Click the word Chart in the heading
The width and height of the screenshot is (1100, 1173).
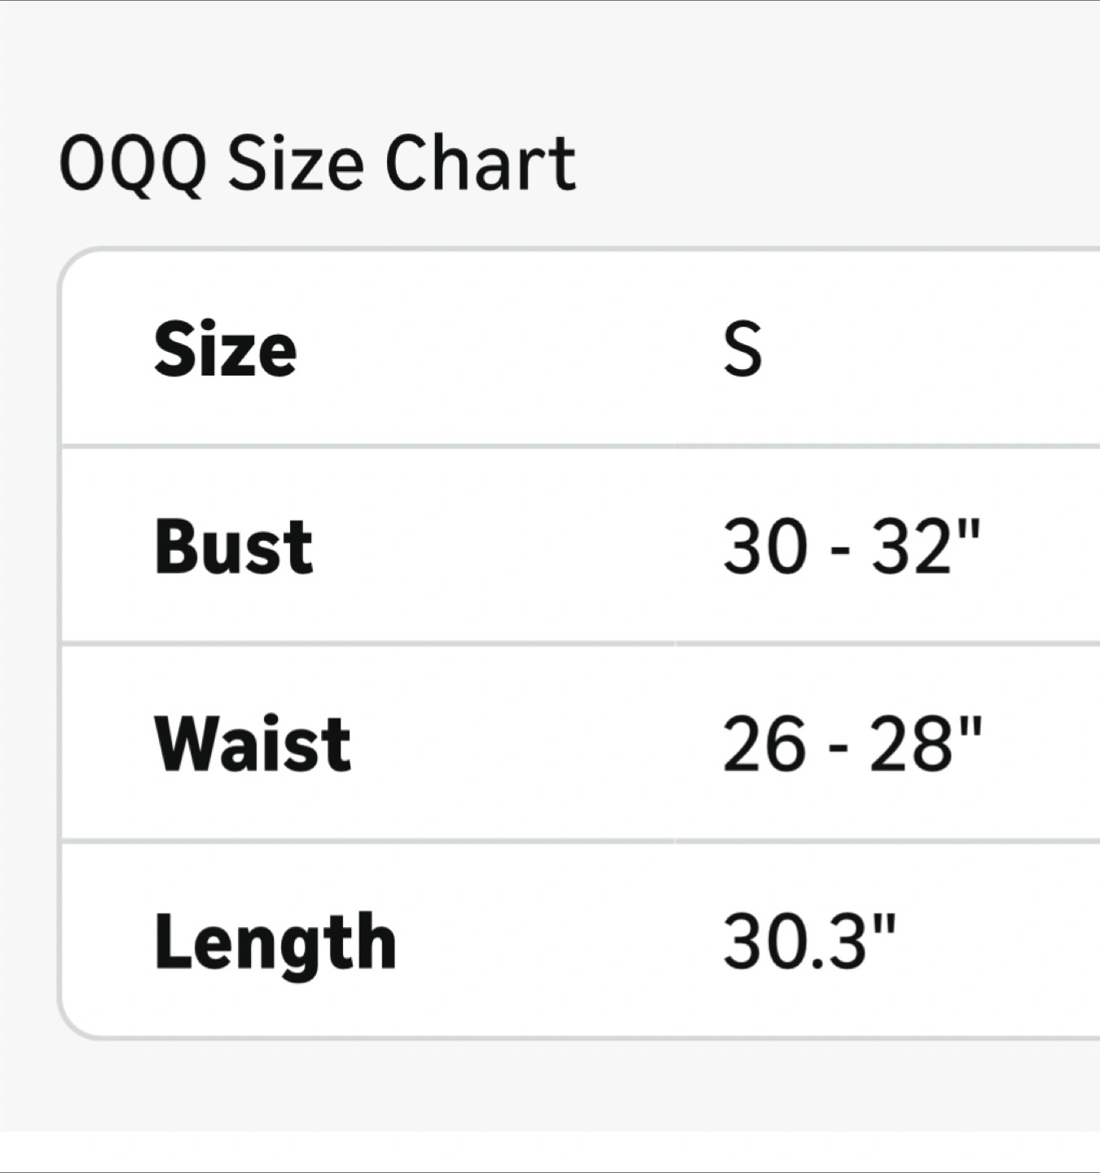[x=480, y=164]
